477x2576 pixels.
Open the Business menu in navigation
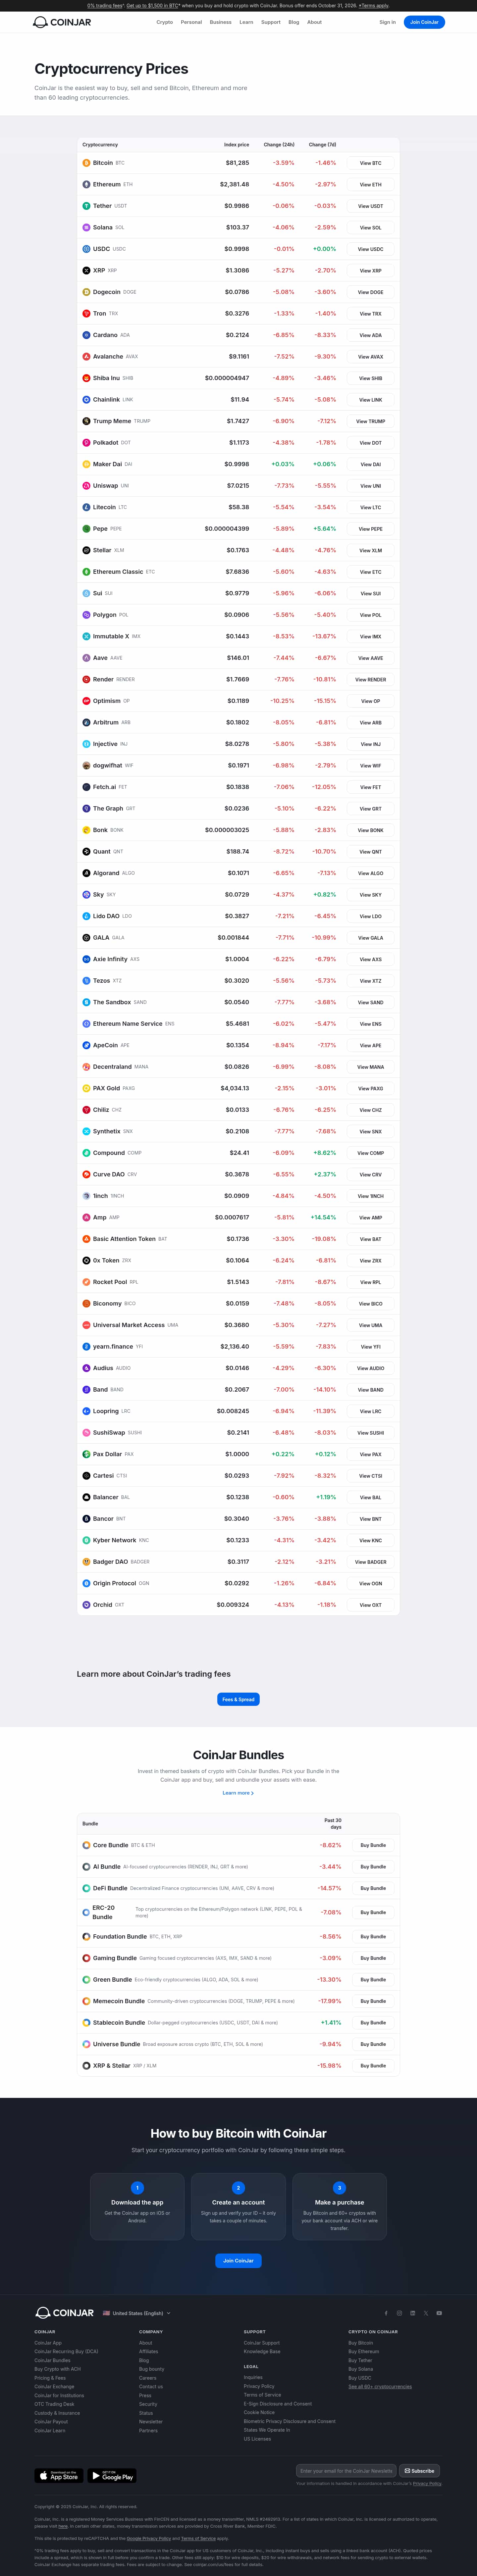220,22
